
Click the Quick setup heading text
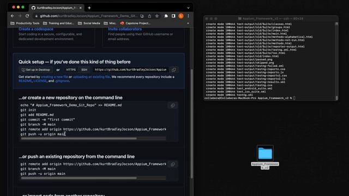pos(75,62)
